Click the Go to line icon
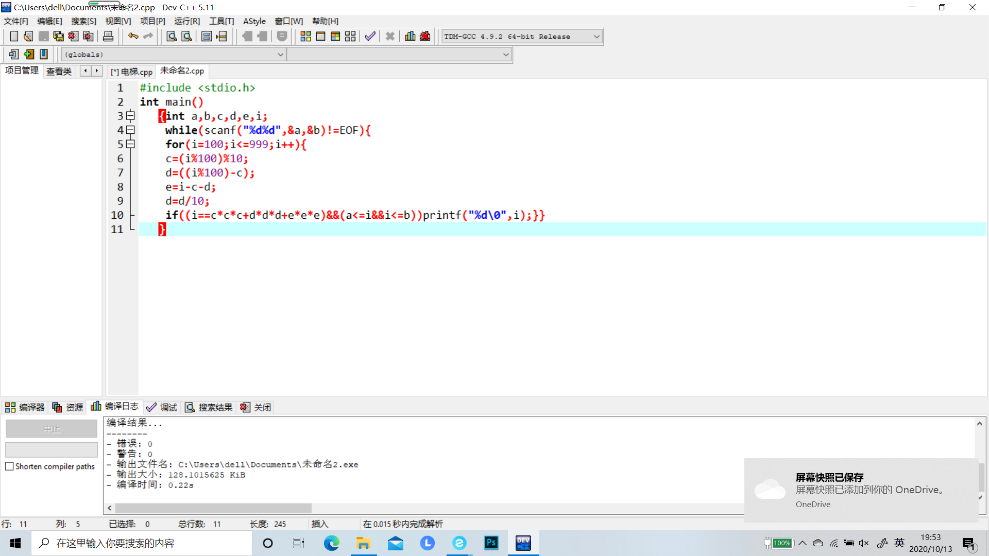 click(222, 36)
